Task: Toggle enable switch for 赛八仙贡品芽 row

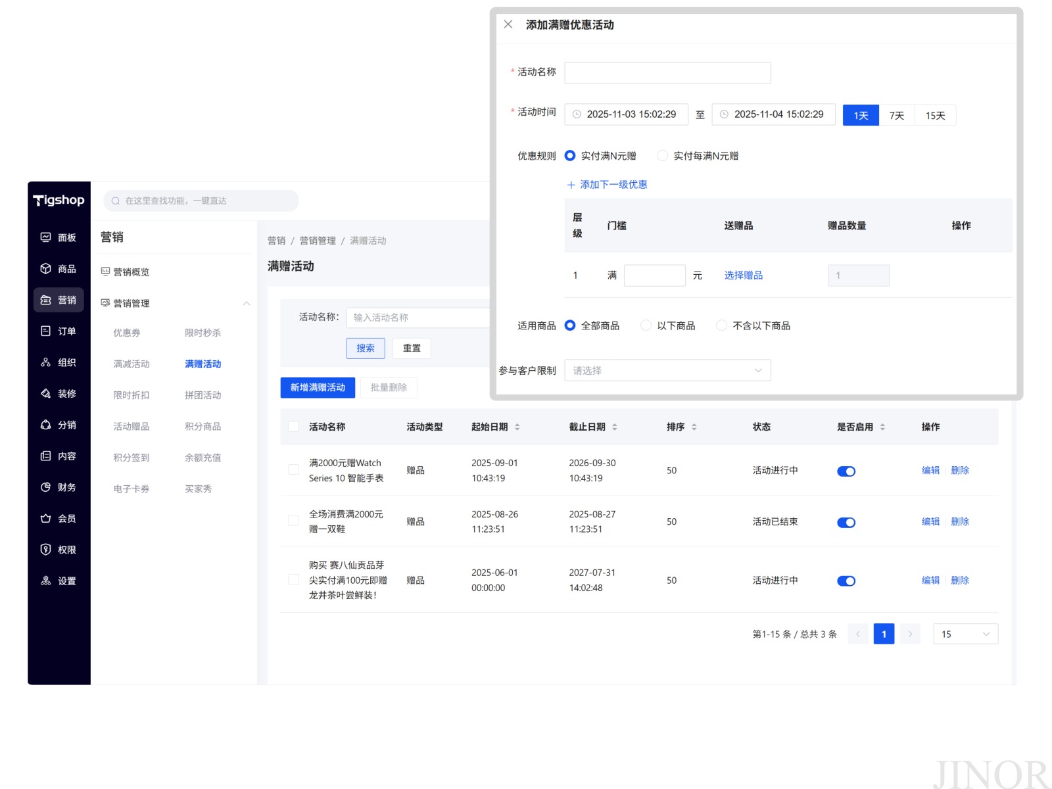Action: coord(846,581)
